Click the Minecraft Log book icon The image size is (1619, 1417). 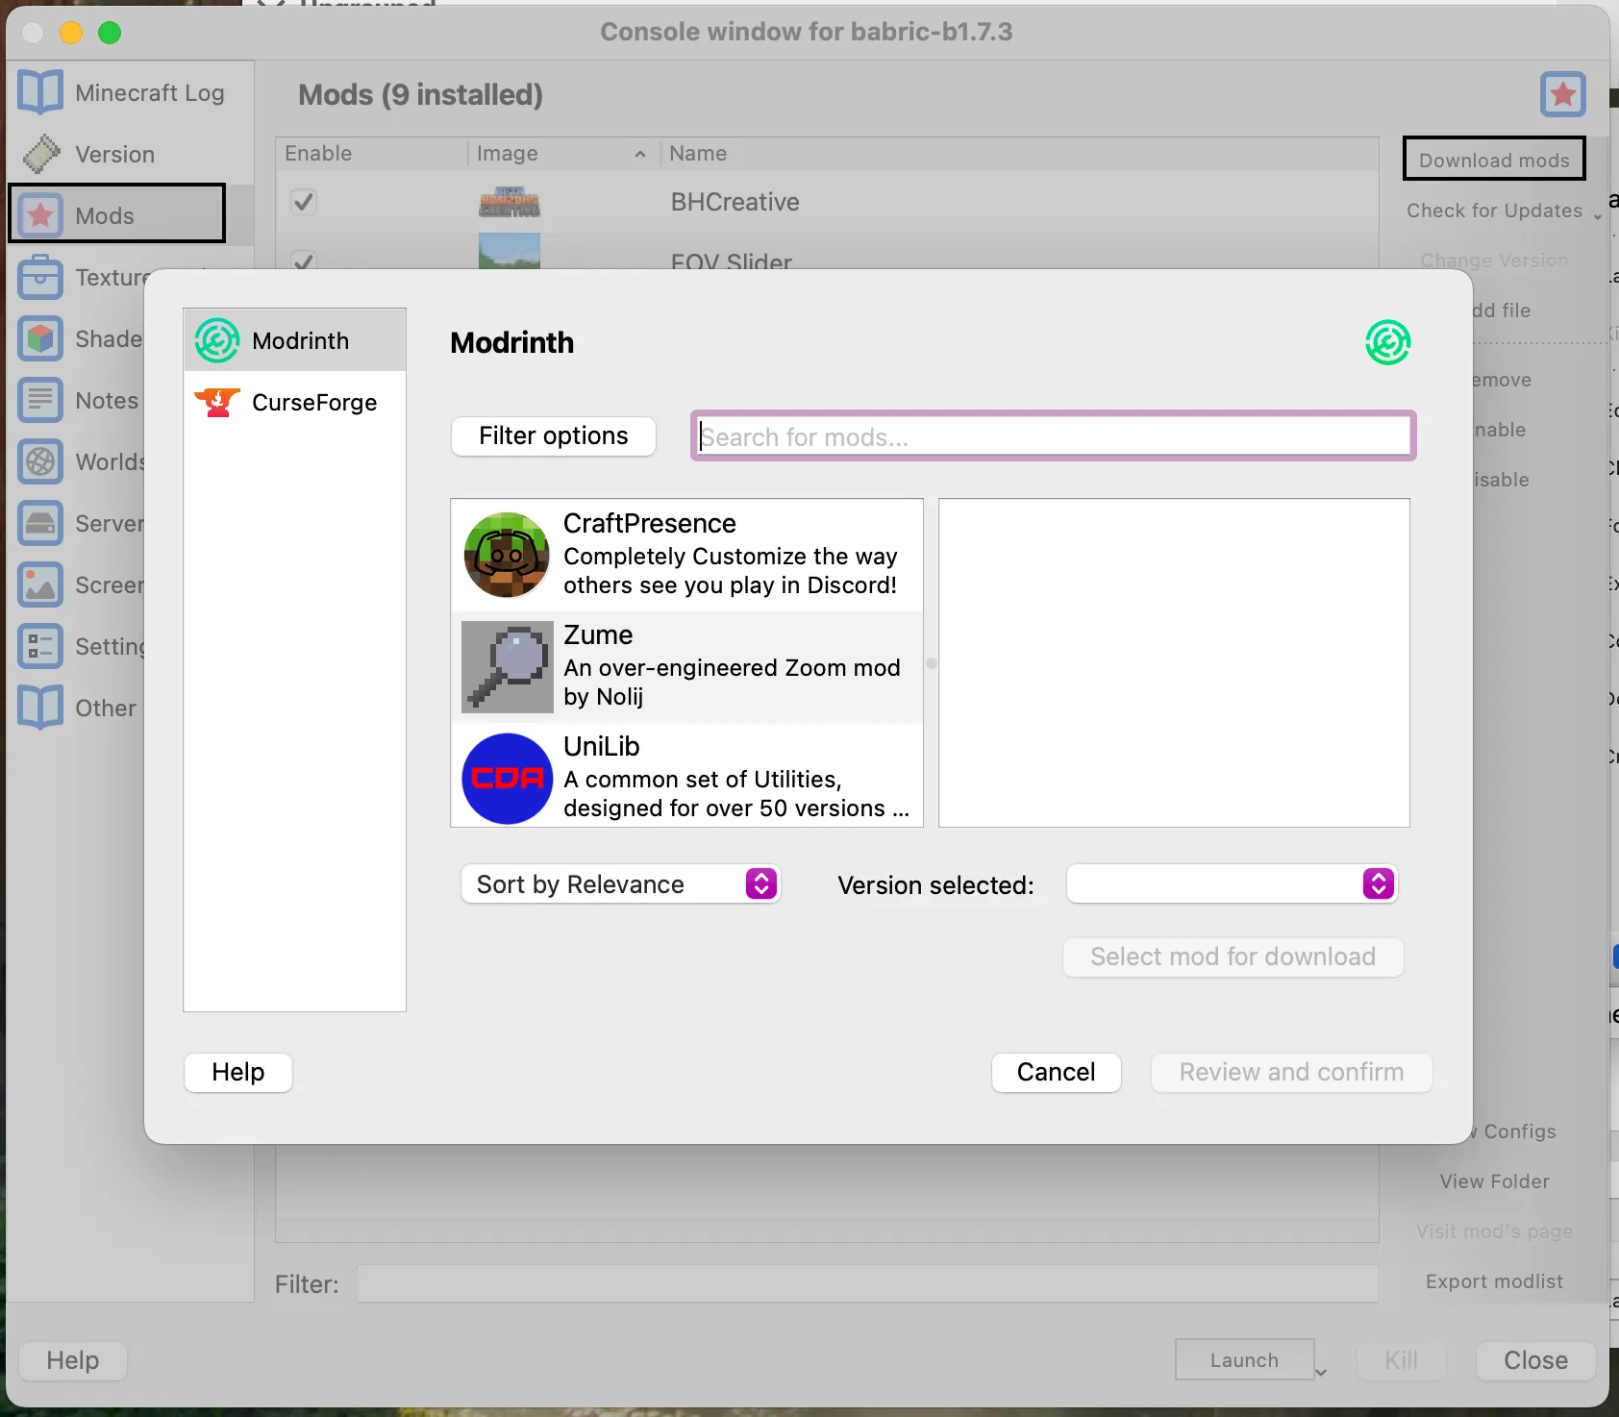click(x=40, y=92)
